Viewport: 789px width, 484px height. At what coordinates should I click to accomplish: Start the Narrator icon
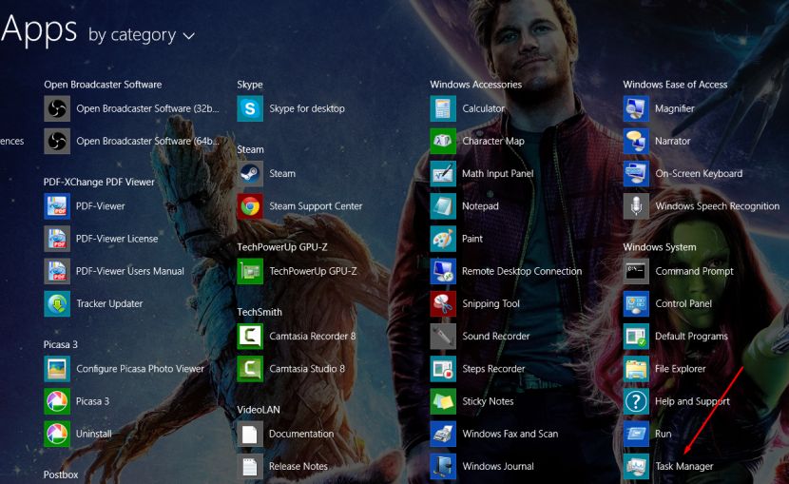point(636,141)
